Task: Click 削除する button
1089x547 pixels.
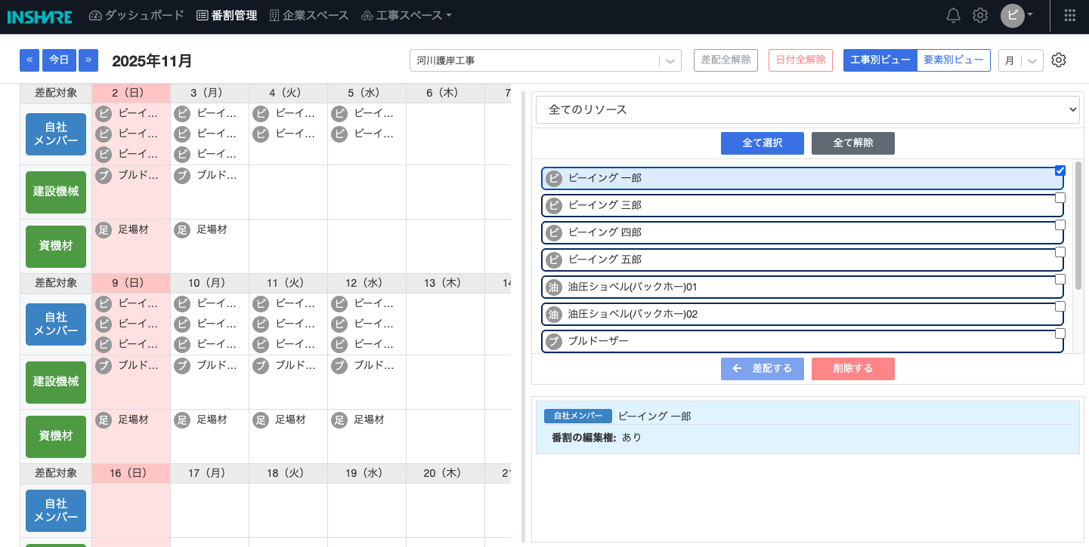Action: (853, 369)
